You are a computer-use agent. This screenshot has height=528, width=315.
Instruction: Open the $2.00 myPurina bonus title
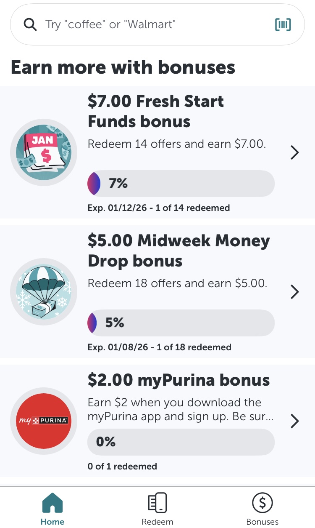coord(178,380)
